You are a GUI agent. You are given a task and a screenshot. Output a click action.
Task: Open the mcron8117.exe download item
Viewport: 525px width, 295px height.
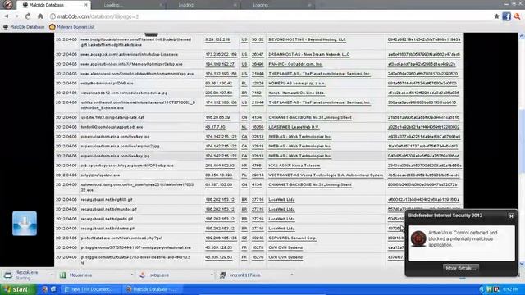click(244, 275)
